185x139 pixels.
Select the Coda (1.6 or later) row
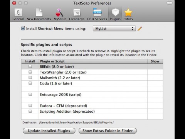point(92,83)
